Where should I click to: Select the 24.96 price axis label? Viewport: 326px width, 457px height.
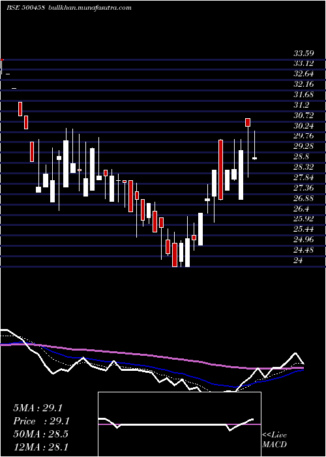(304, 240)
